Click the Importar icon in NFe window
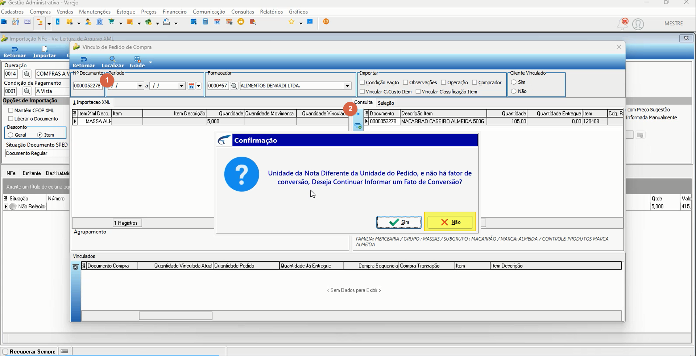This screenshot has height=356, width=696. coord(45,49)
